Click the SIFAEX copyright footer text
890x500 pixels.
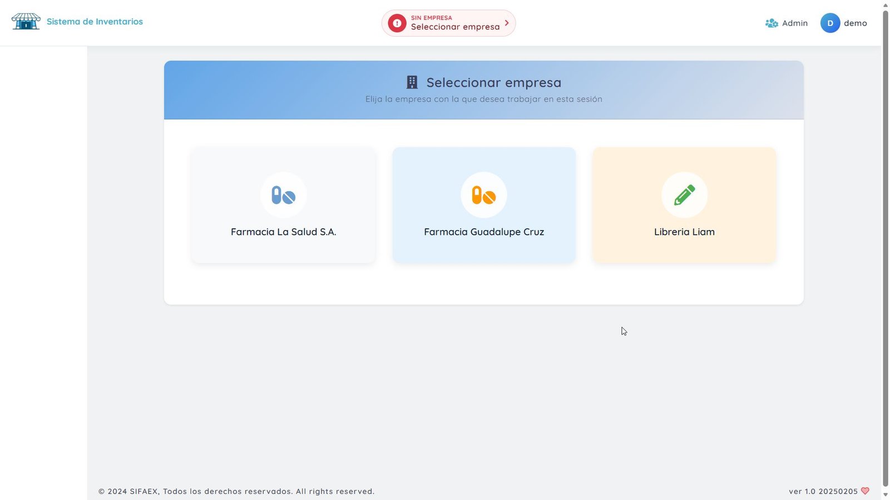236,491
